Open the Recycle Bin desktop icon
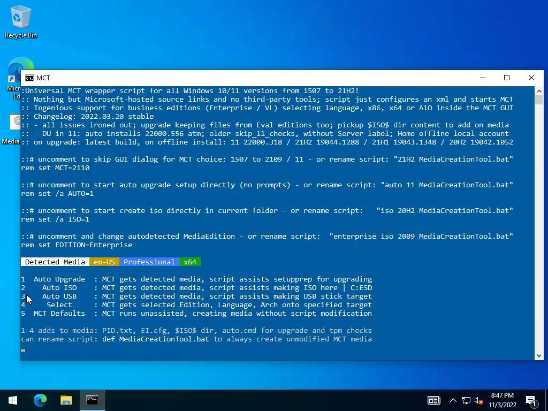Image resolution: width=548 pixels, height=411 pixels. (21, 21)
